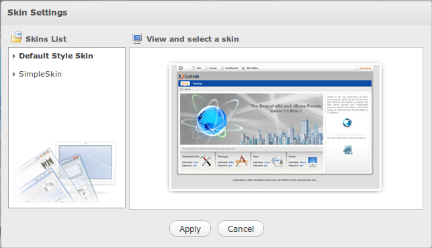Viewport: 432px width, 248px height.
Task: Expand the SimpleSkin arrow
Action: [14, 74]
